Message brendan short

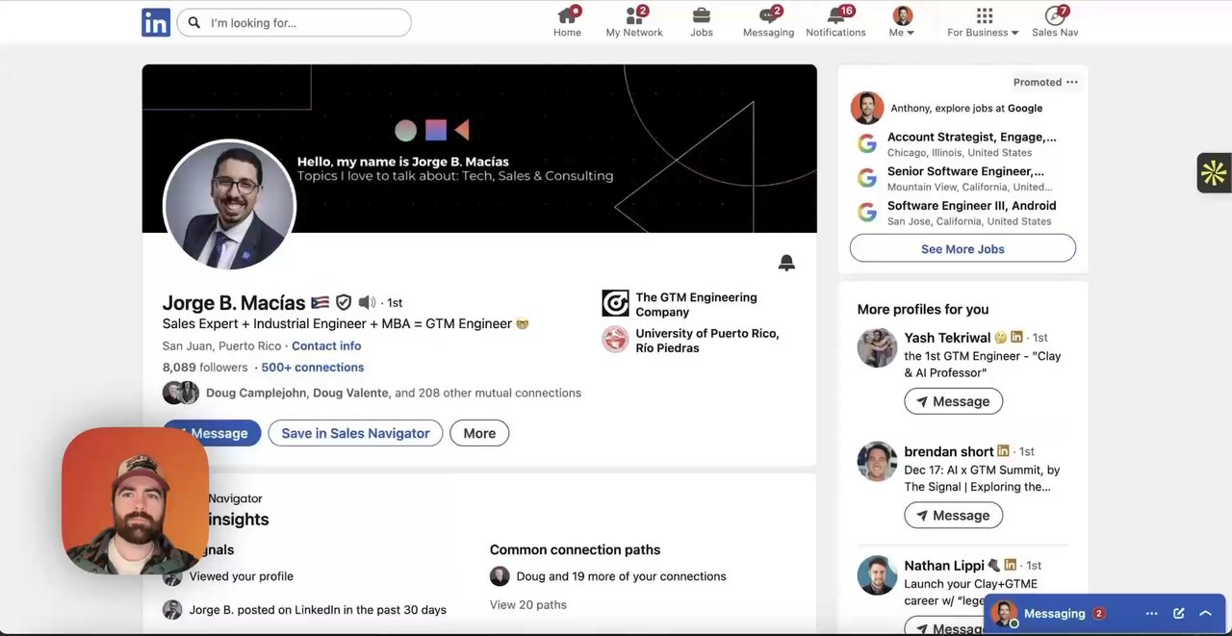(953, 515)
